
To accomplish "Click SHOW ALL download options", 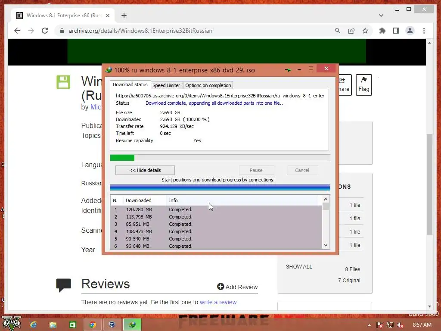I will click(299, 266).
